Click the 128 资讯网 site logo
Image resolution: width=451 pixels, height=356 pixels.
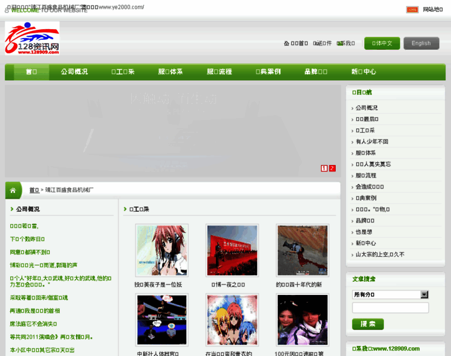click(33, 39)
